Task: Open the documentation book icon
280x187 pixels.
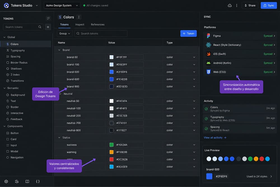Action: point(27,181)
